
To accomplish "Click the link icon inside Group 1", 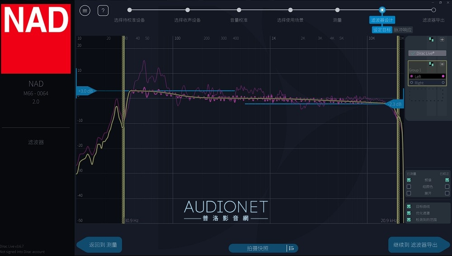I will (x=442, y=64).
